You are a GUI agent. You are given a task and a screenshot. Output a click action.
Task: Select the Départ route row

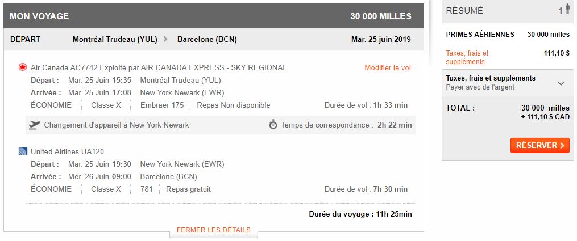pyautogui.click(x=213, y=39)
